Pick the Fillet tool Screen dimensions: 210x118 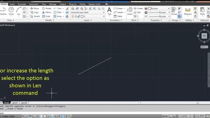click(57, 12)
